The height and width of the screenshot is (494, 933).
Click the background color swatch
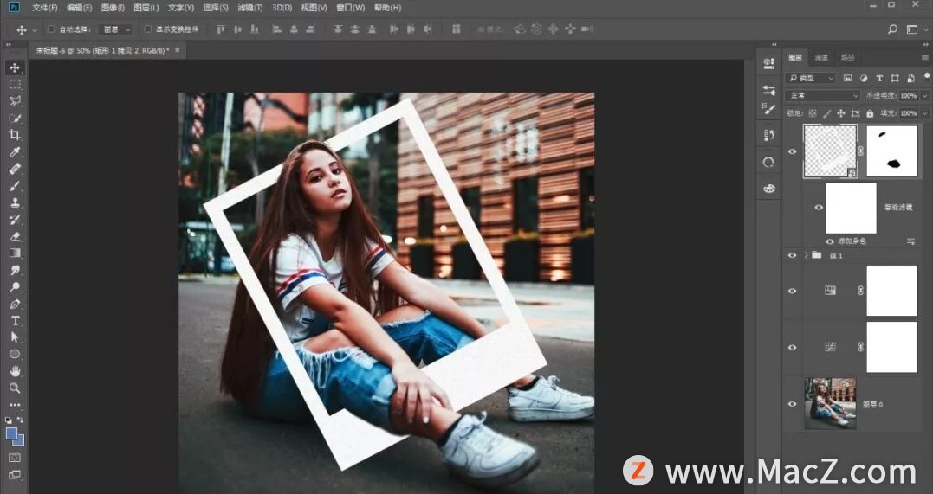(x=20, y=441)
